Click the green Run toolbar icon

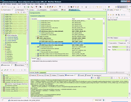click(x=28, y=7)
